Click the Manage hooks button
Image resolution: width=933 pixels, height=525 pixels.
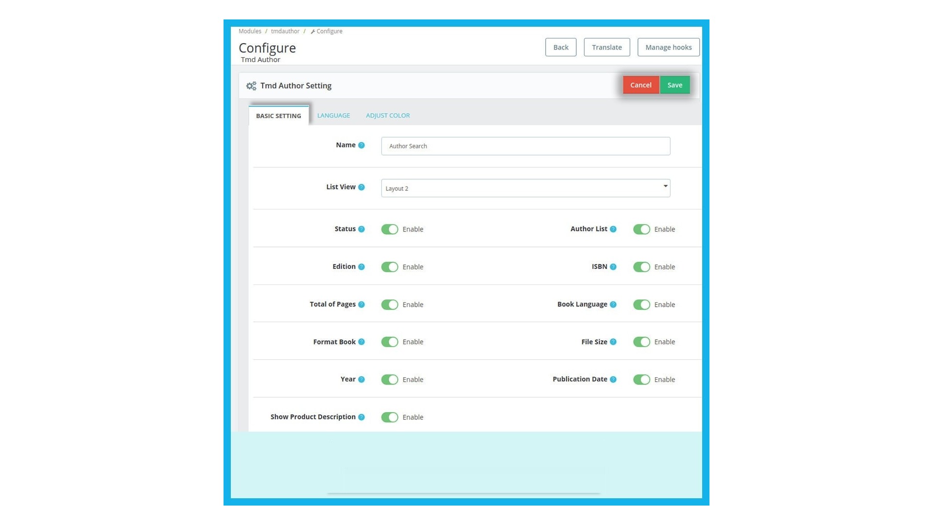pyautogui.click(x=668, y=47)
